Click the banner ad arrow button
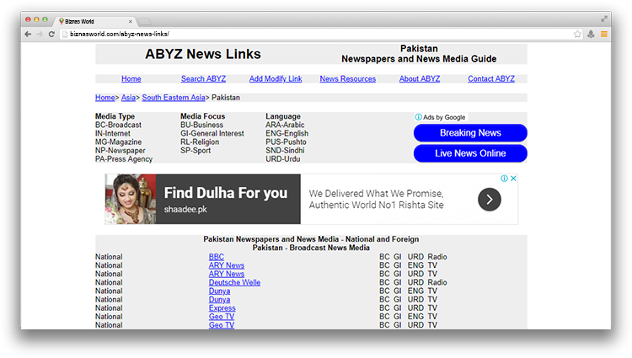The width and height of the screenshot is (632, 358). pyautogui.click(x=490, y=200)
